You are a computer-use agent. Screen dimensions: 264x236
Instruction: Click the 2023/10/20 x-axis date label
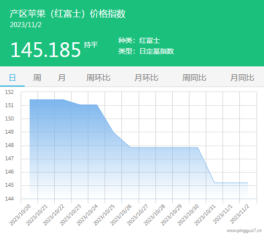[x=20, y=215]
